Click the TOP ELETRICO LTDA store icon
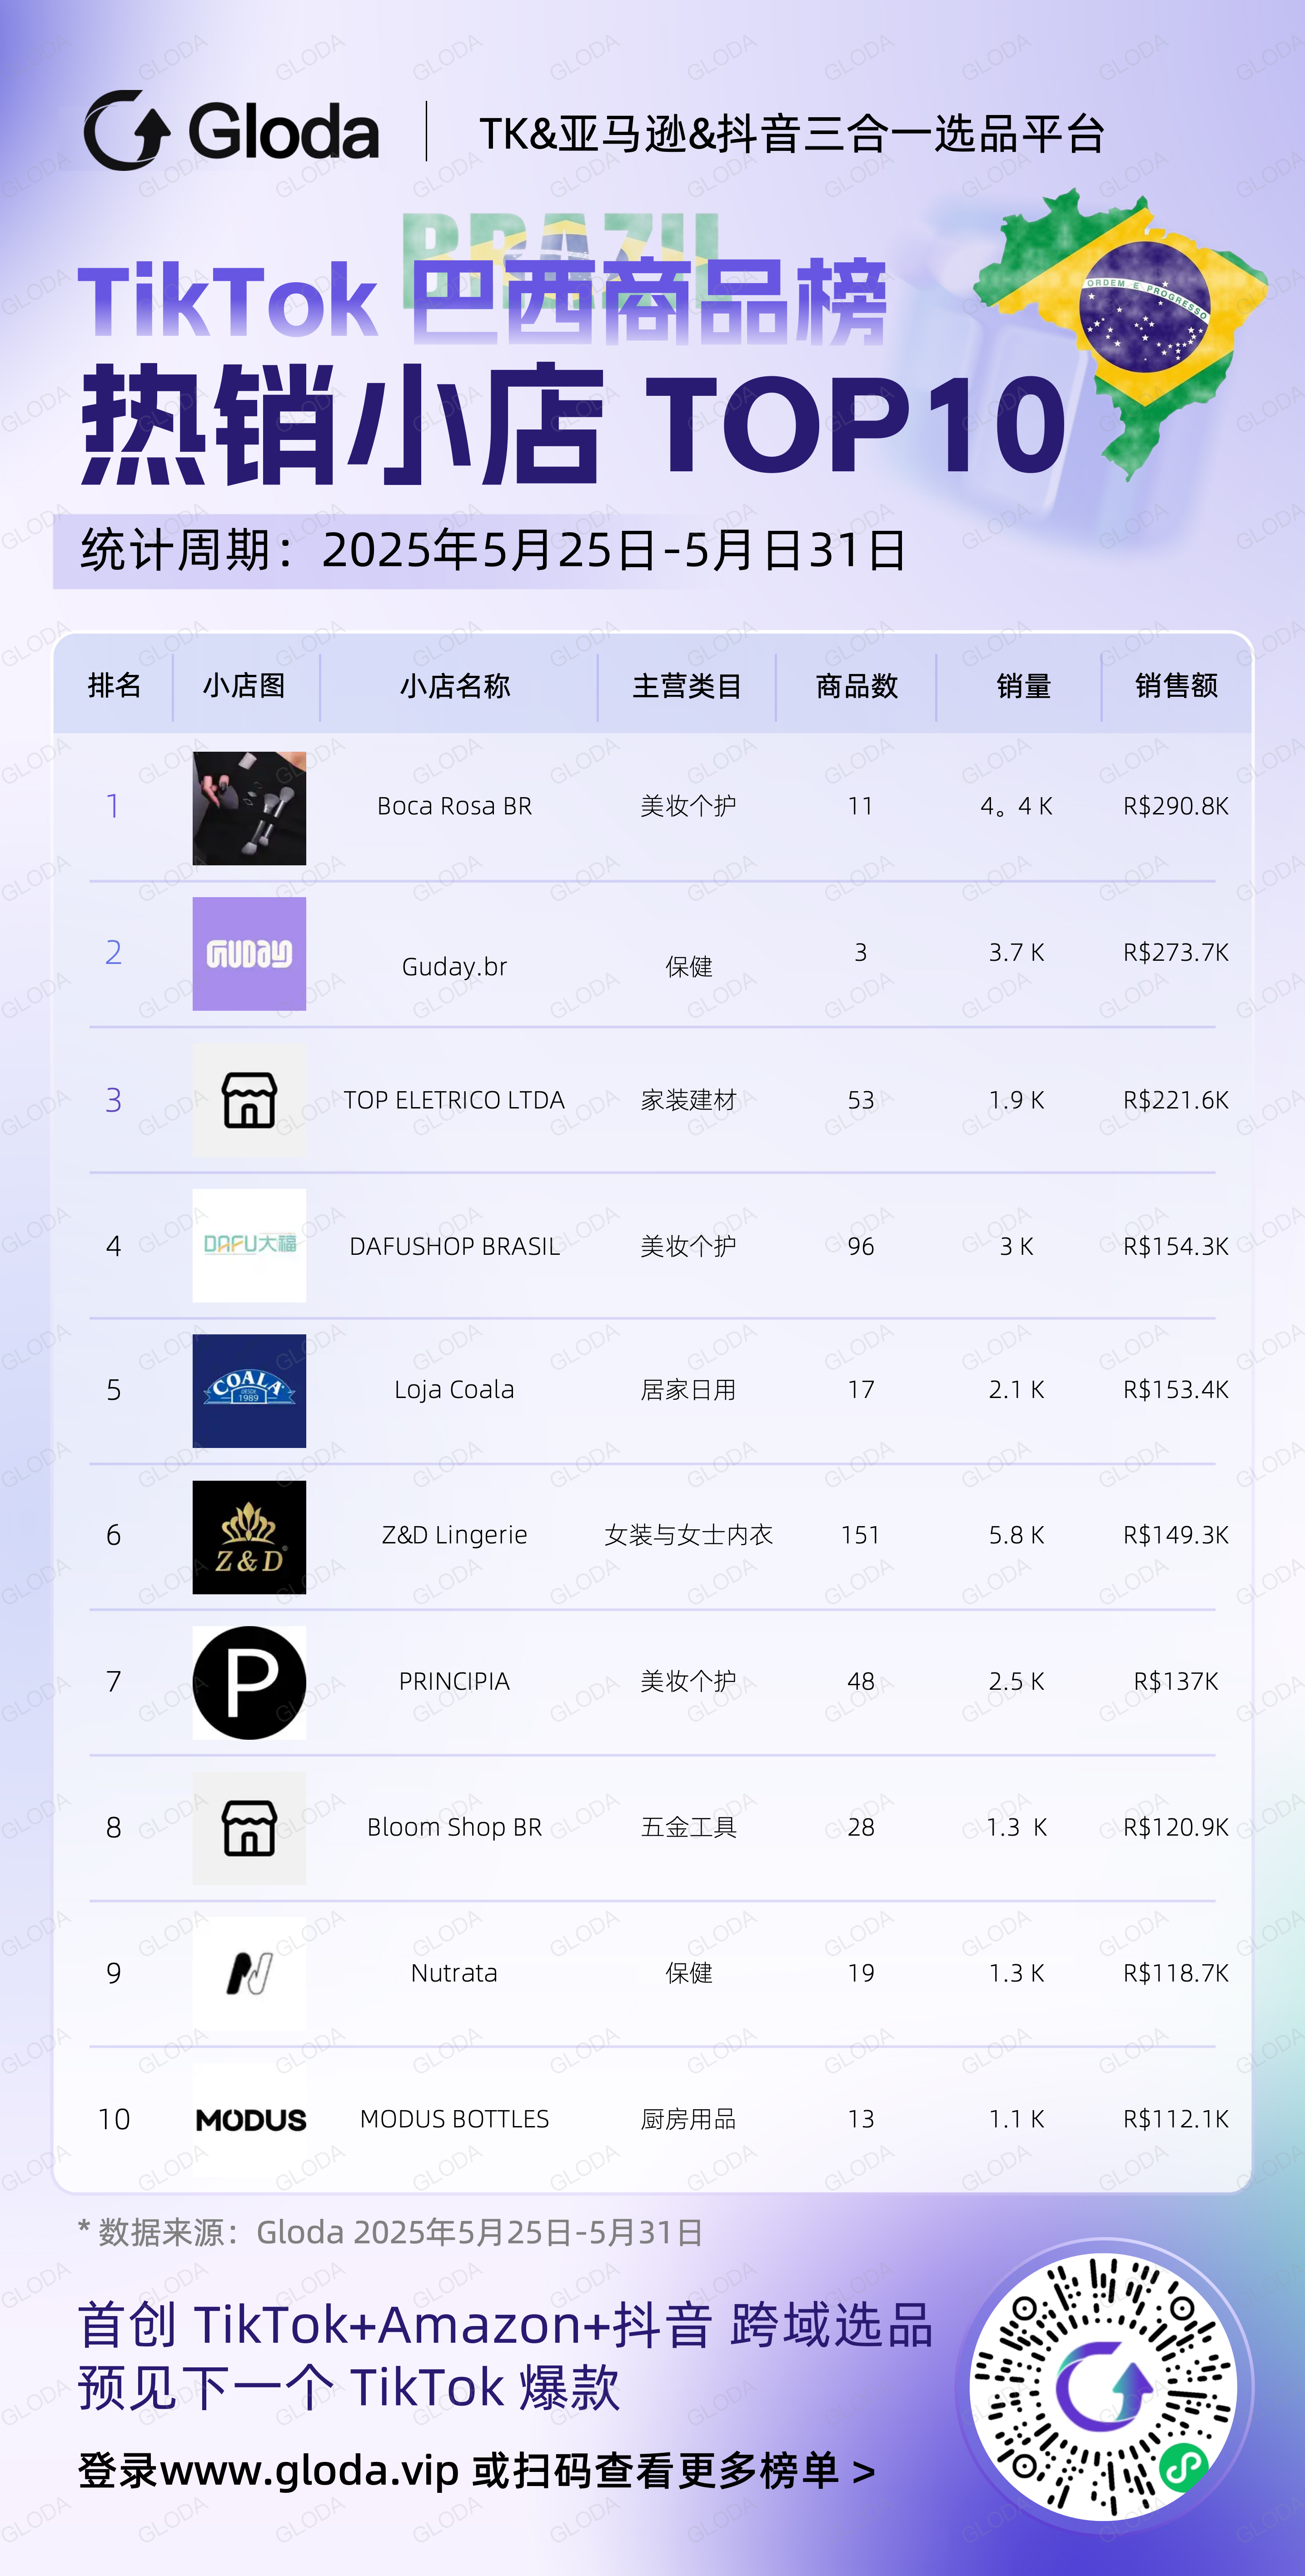 pos(249,1100)
